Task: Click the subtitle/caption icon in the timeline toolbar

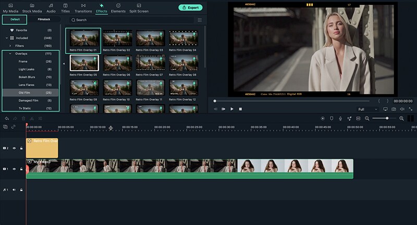Action: [x=358, y=118]
